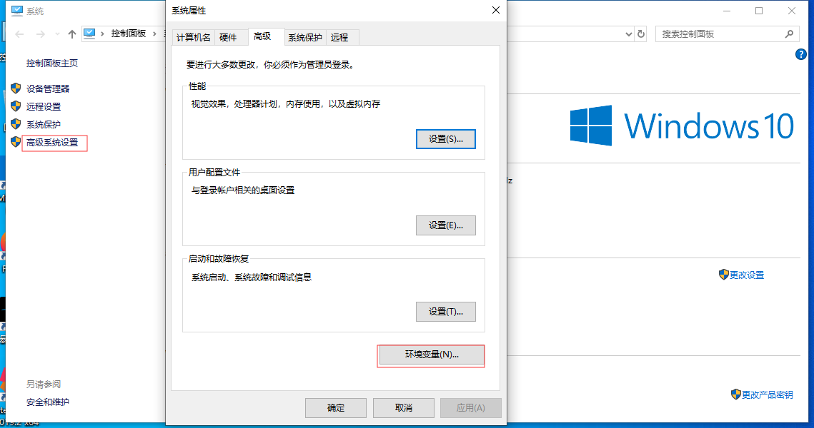
Task: Click the search magnifier icon
Action: click(789, 34)
